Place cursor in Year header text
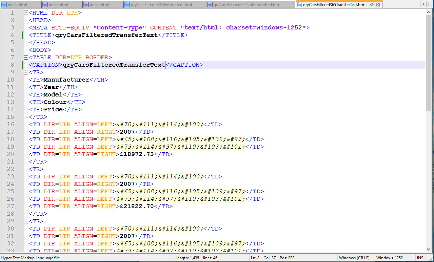The width and height of the screenshot is (434, 262). pos(51,87)
